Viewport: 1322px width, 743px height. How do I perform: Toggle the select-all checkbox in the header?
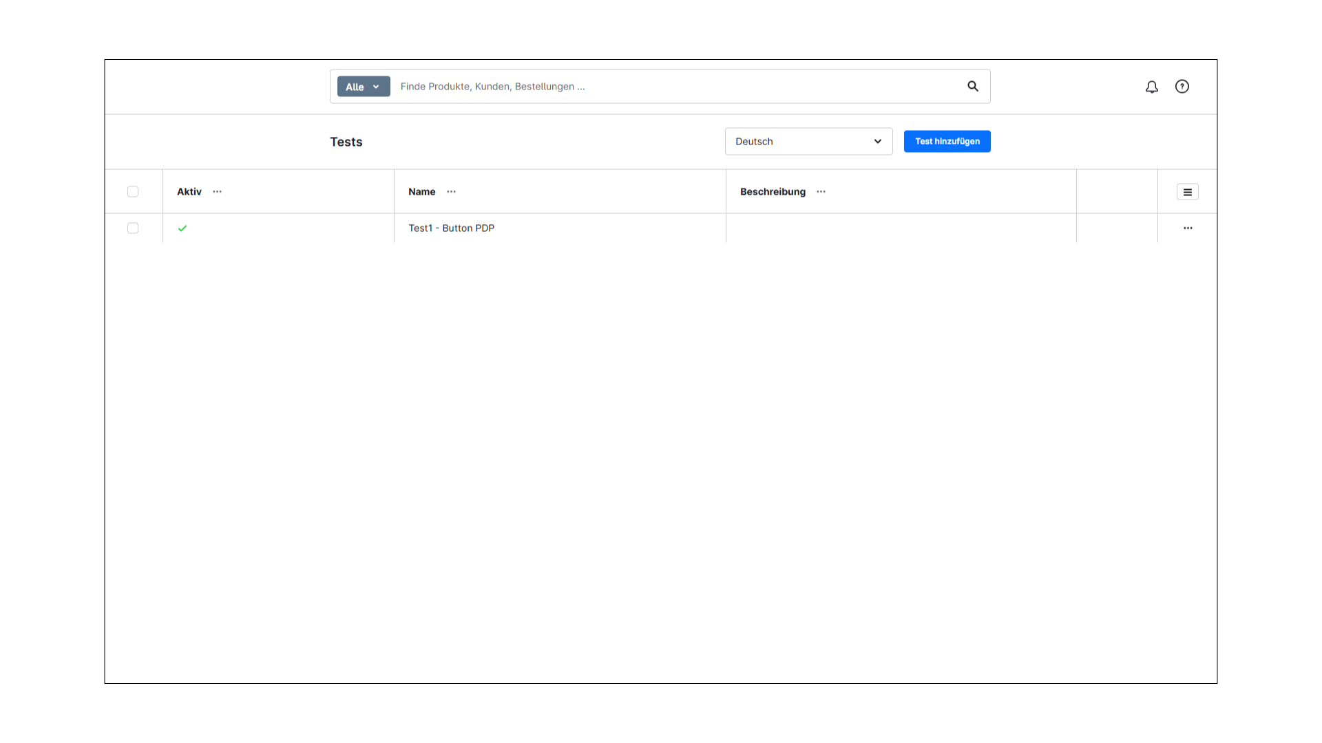pyautogui.click(x=132, y=191)
